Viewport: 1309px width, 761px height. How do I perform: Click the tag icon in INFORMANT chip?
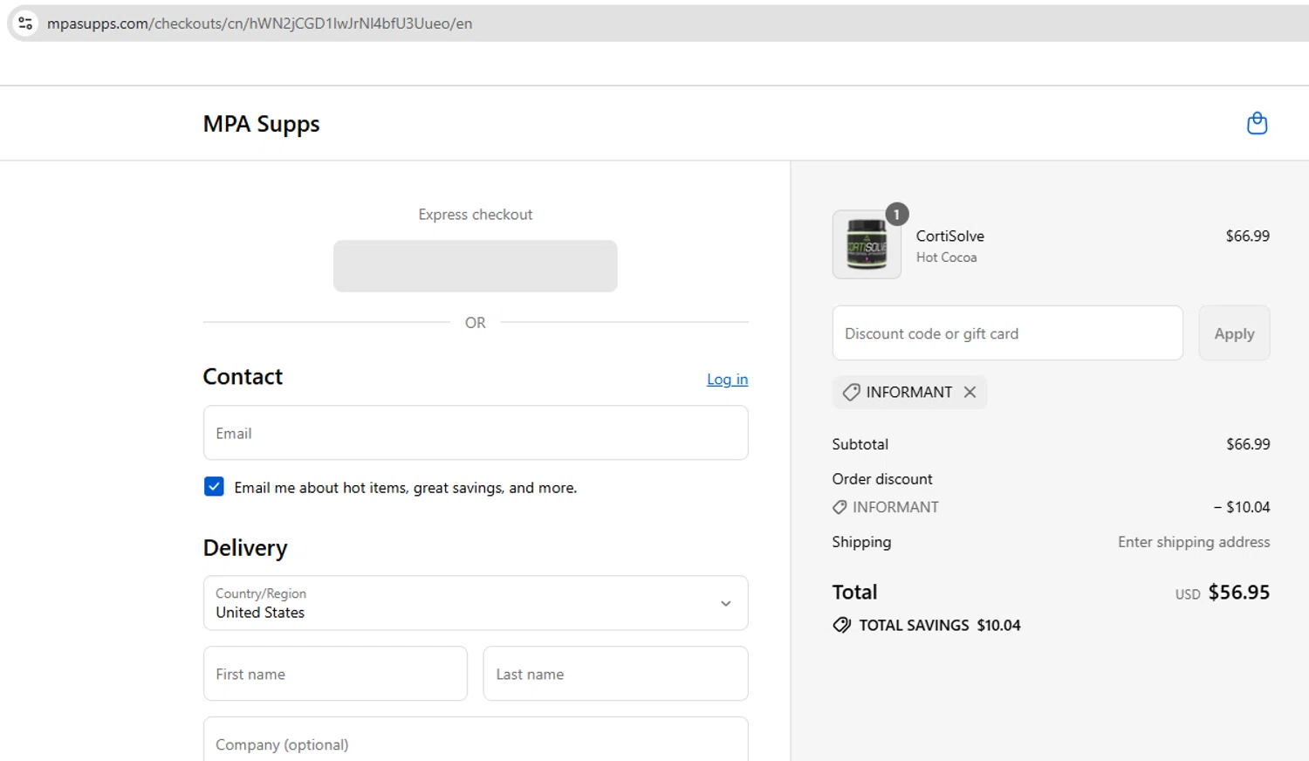point(851,393)
